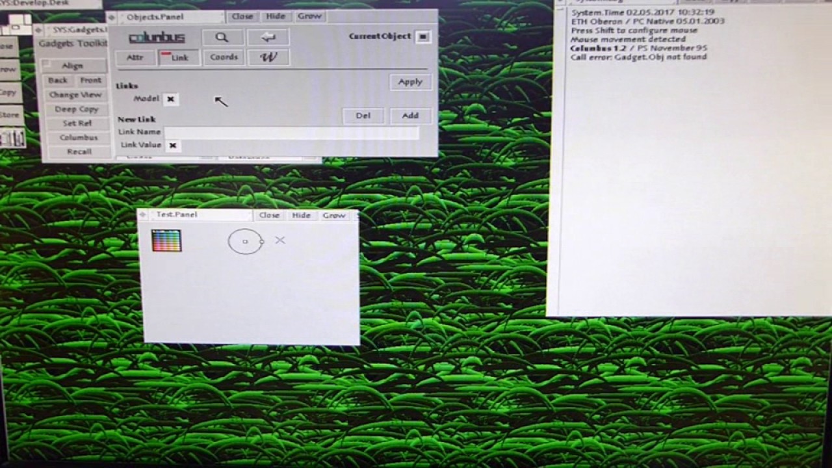Click the Columbus button in Gadgets Toolkit
The width and height of the screenshot is (832, 468).
78,138
